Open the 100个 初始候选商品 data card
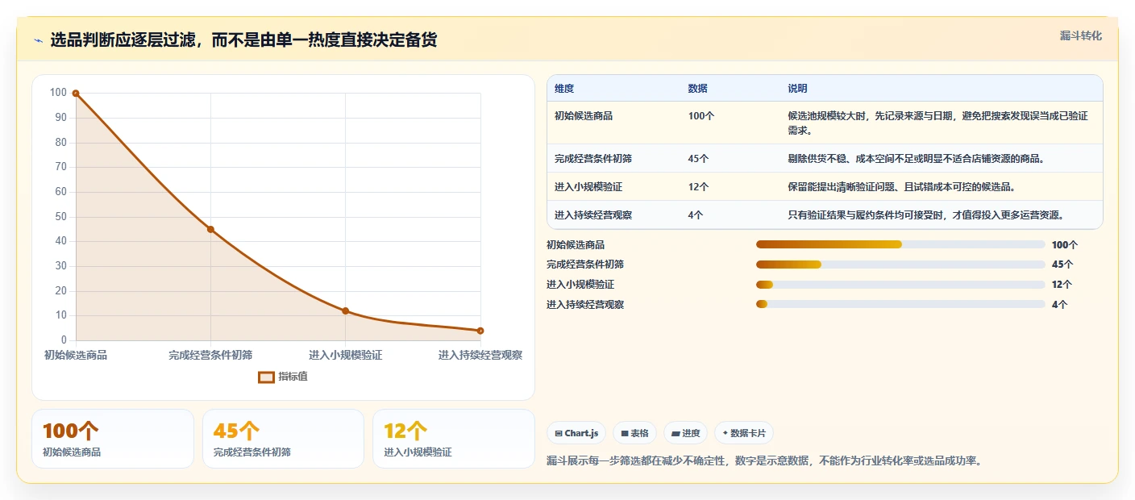This screenshot has height=500, width=1135. (x=113, y=439)
